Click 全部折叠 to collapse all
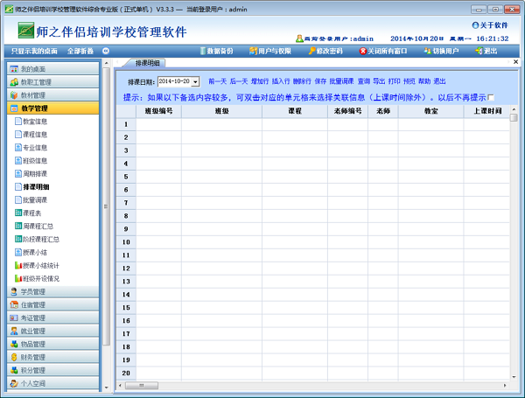 pyautogui.click(x=80, y=51)
